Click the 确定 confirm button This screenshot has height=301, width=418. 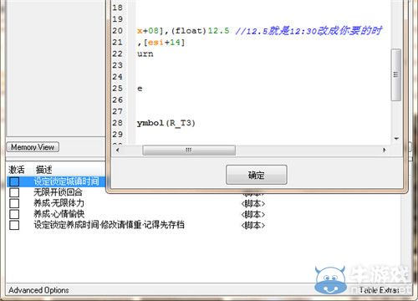pyautogui.click(x=257, y=175)
